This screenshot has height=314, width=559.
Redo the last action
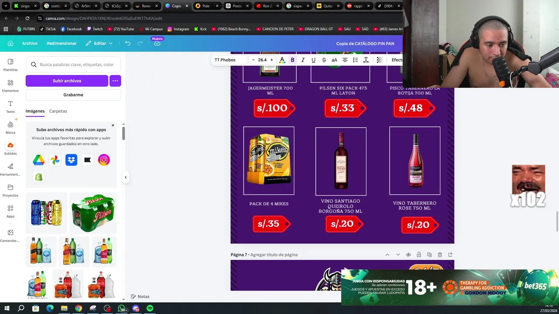pyautogui.click(x=140, y=43)
